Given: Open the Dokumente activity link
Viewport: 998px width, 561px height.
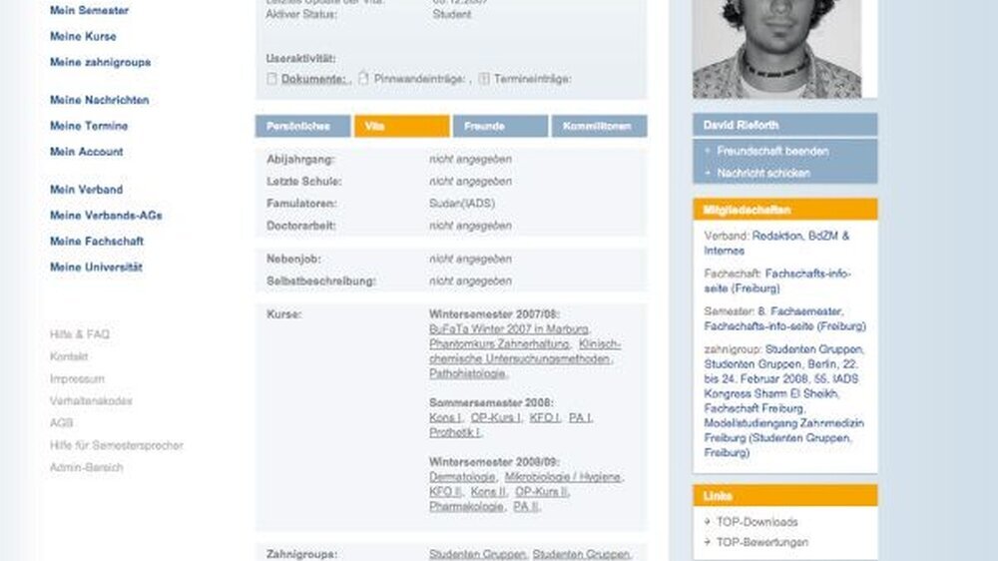Looking at the screenshot, I should (313, 79).
